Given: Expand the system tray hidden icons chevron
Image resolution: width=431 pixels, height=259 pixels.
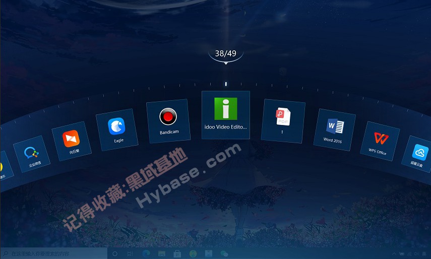Looking at the screenshot, I should pos(394,254).
